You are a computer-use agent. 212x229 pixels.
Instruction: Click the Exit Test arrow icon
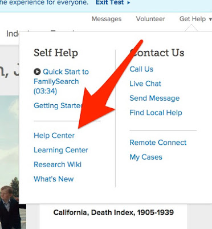click(x=129, y=3)
